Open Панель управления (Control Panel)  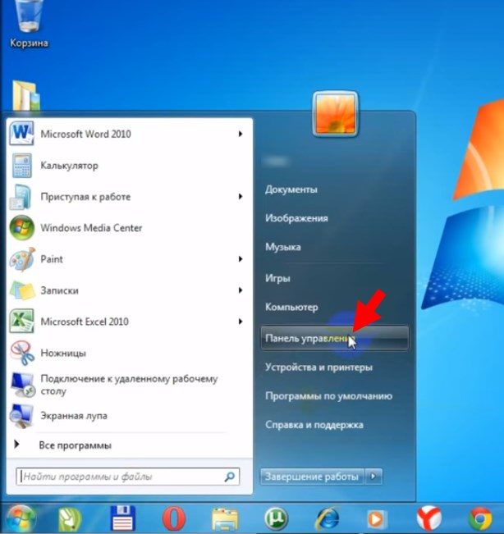335,338
